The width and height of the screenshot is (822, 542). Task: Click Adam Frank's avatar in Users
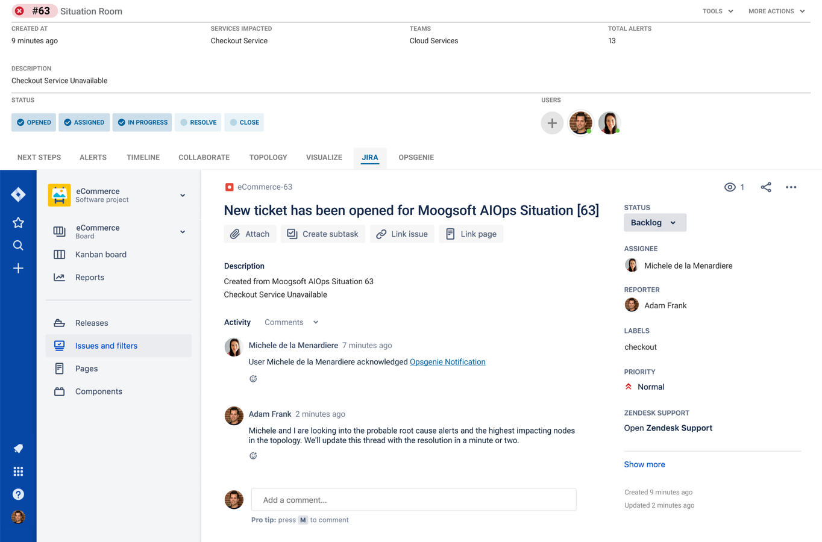[581, 123]
